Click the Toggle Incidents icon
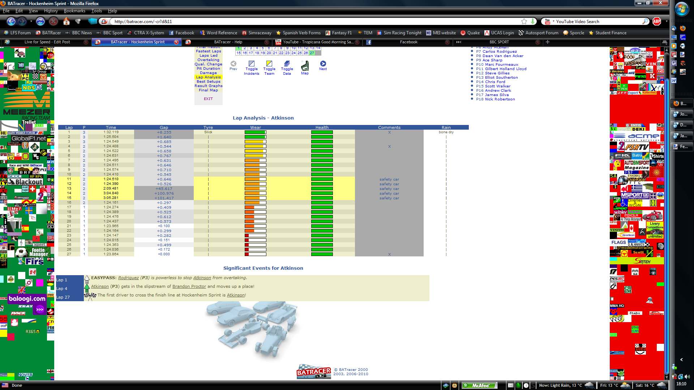 pos(251,64)
